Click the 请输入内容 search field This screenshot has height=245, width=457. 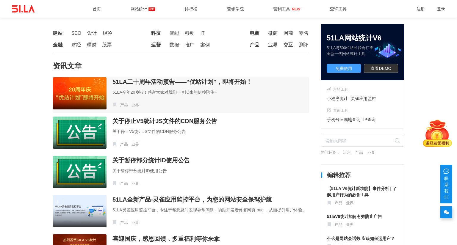(x=362, y=141)
